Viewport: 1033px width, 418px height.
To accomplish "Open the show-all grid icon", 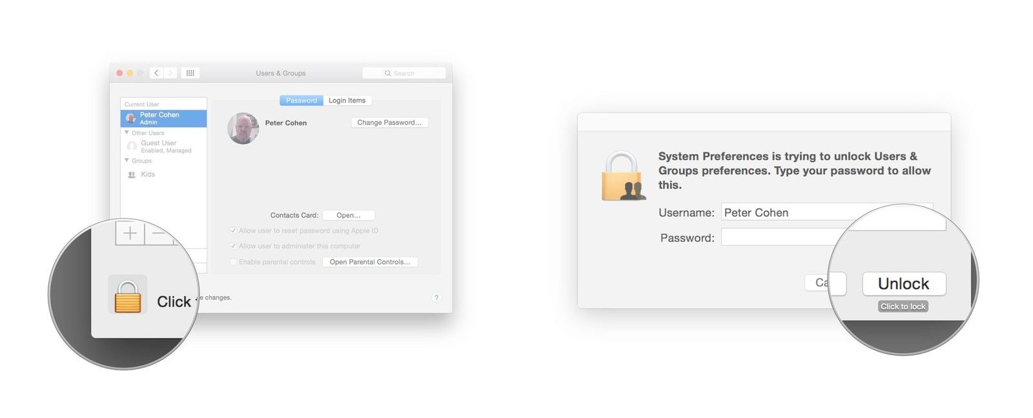I will (x=190, y=74).
